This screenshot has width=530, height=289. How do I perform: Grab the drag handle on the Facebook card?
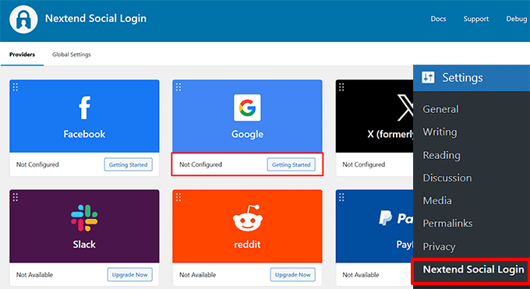[x=16, y=87]
